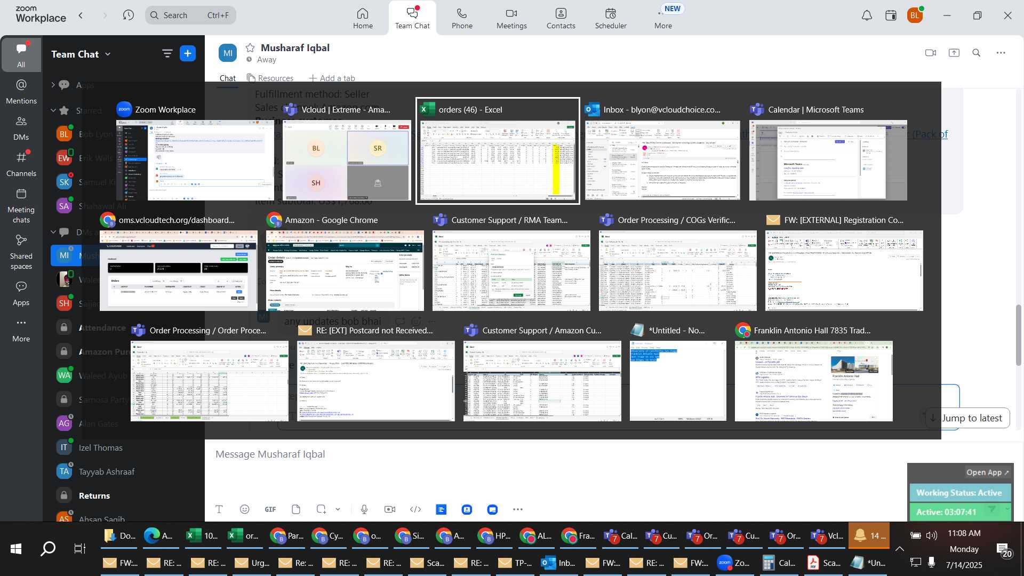1024x576 pixels.
Task: Click Add a tab
Action: [332, 78]
